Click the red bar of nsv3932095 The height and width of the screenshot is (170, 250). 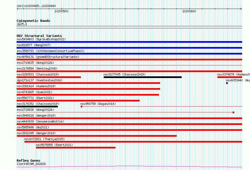coord(97,136)
